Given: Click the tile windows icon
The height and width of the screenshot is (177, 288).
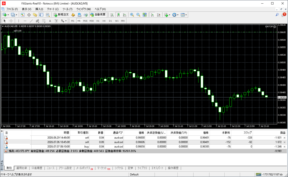Looking at the screenshot, I should pyautogui.click(x=145, y=15).
